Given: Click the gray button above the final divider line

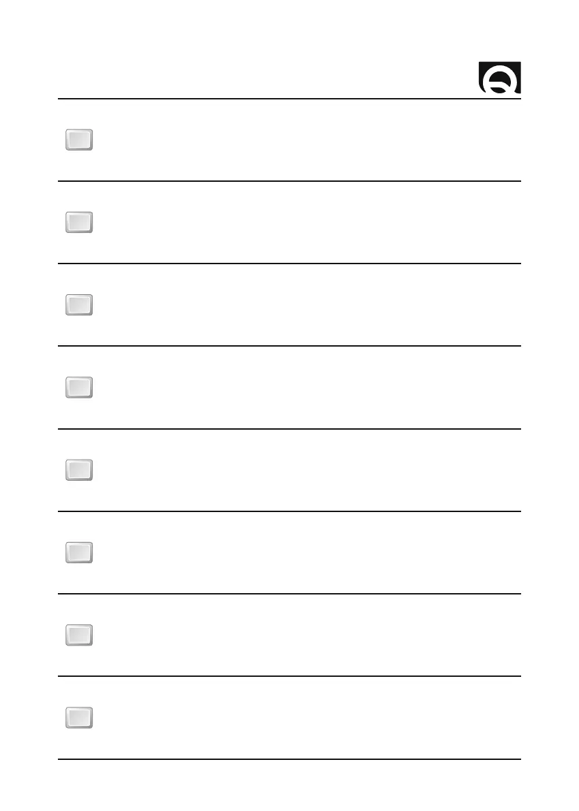Looking at the screenshot, I should [x=79, y=718].
